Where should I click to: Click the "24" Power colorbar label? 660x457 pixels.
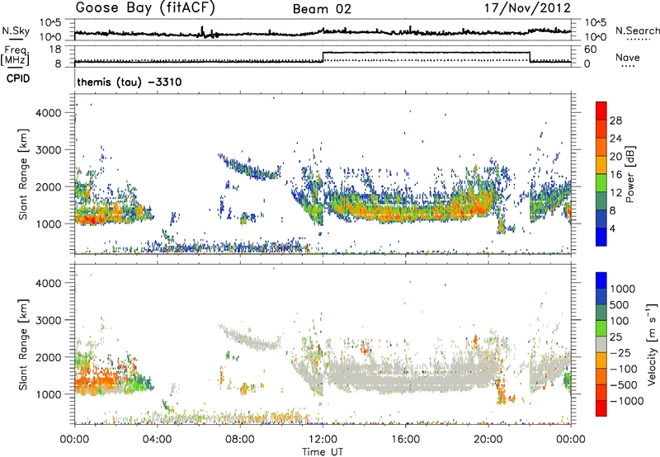pos(615,139)
